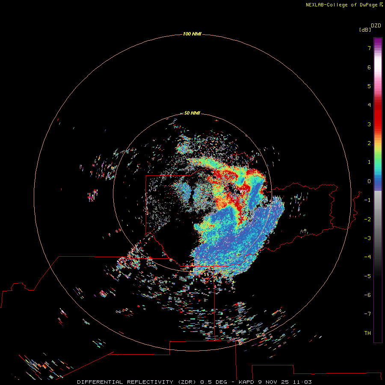Image resolution: width=385 pixels, height=385 pixels.
Task: Click the -5 value on color scale
Action: click(x=367, y=276)
